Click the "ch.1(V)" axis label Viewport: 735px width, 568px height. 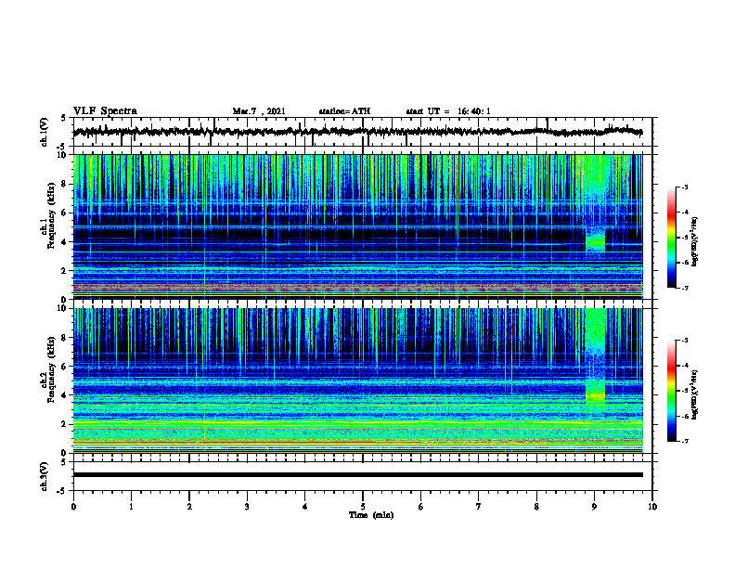pos(45,132)
